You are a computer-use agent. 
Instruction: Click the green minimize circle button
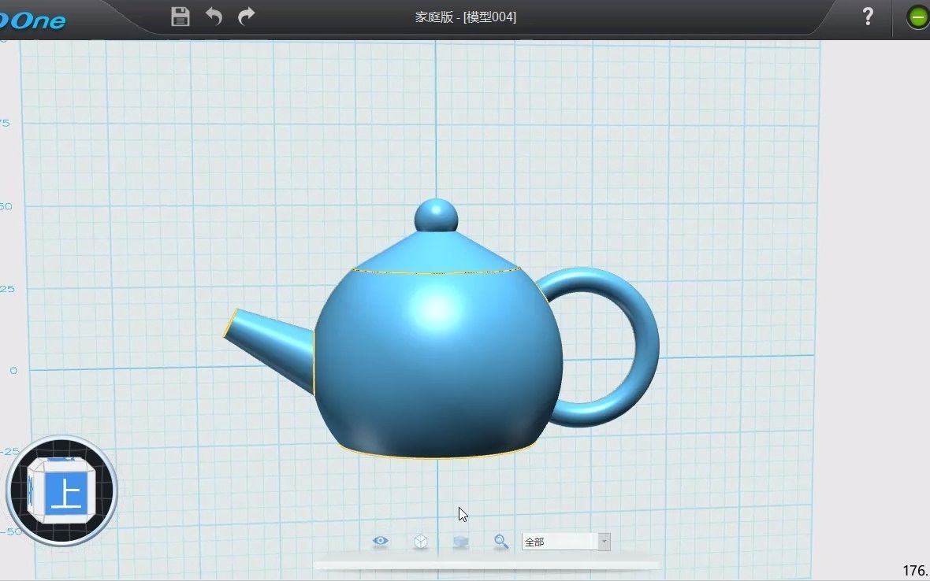pyautogui.click(x=917, y=18)
